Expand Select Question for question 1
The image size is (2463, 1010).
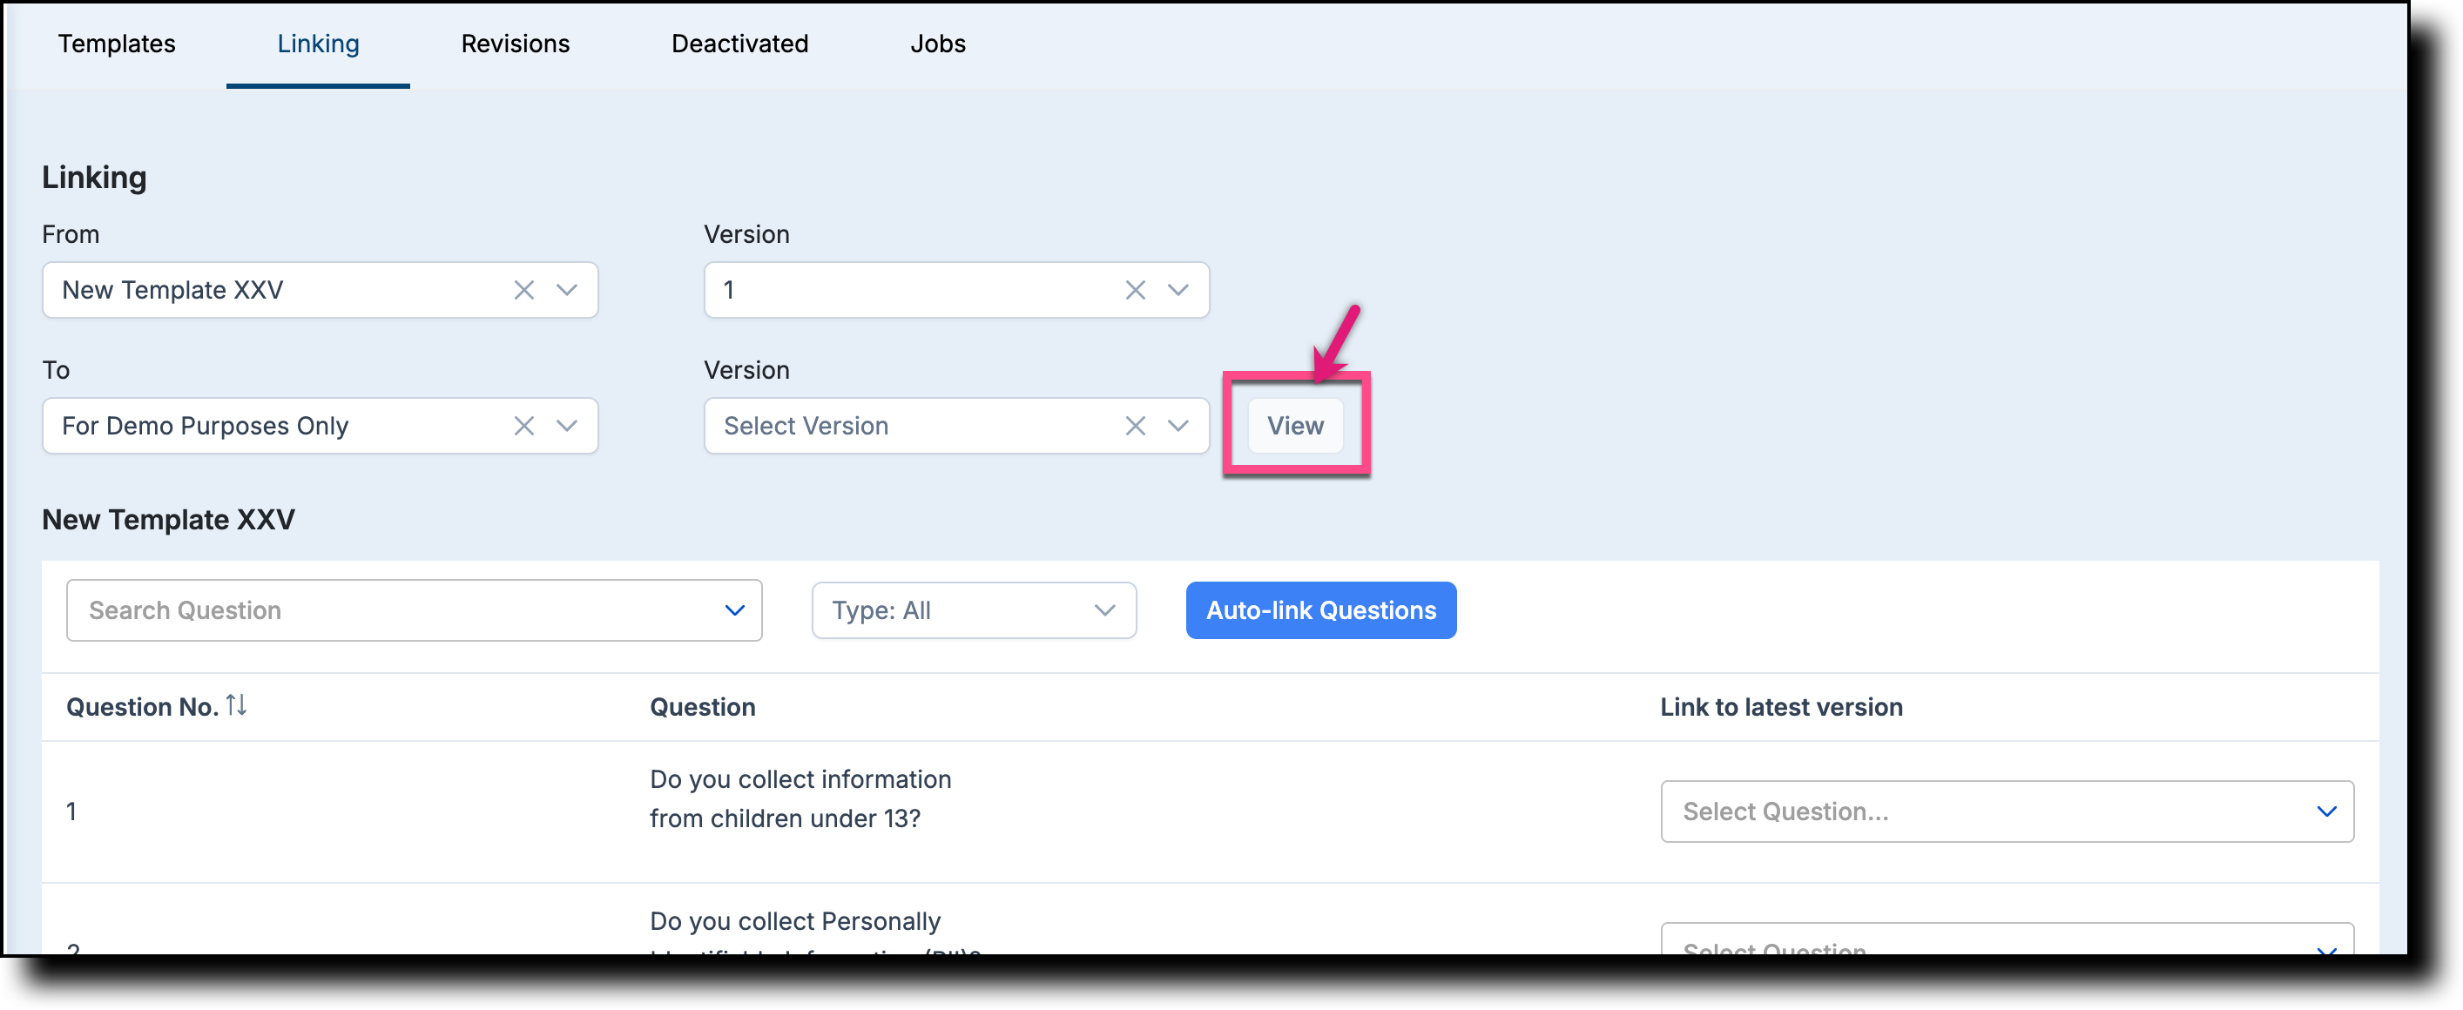(2326, 811)
